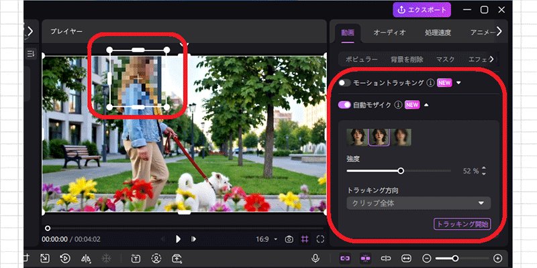The width and height of the screenshot is (537, 268).
Task: Click the mosaic box bottom-right corner handle
Action: 166,107
